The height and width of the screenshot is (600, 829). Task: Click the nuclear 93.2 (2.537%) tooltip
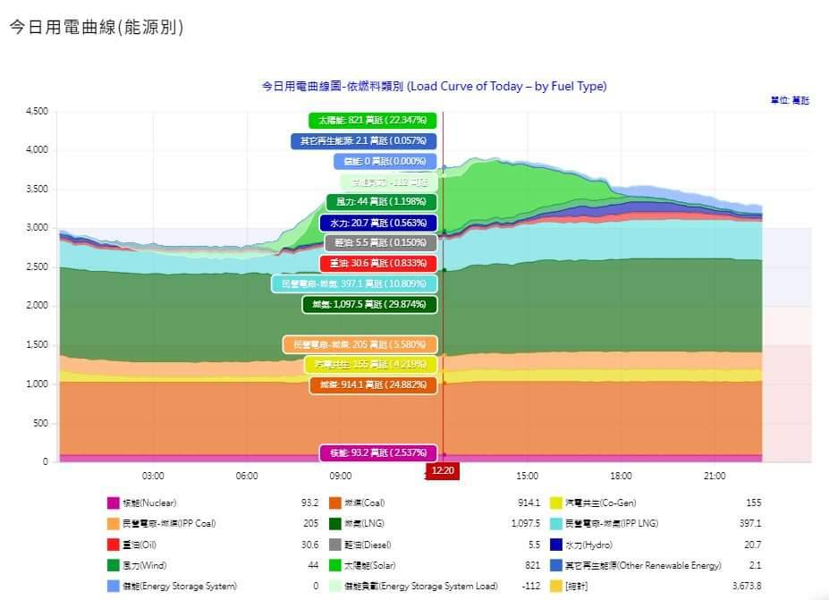378,453
